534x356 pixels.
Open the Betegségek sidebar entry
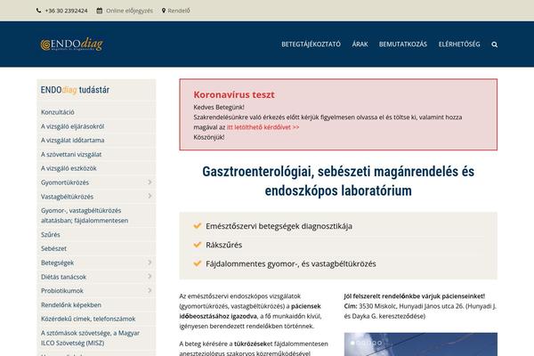[57, 263]
